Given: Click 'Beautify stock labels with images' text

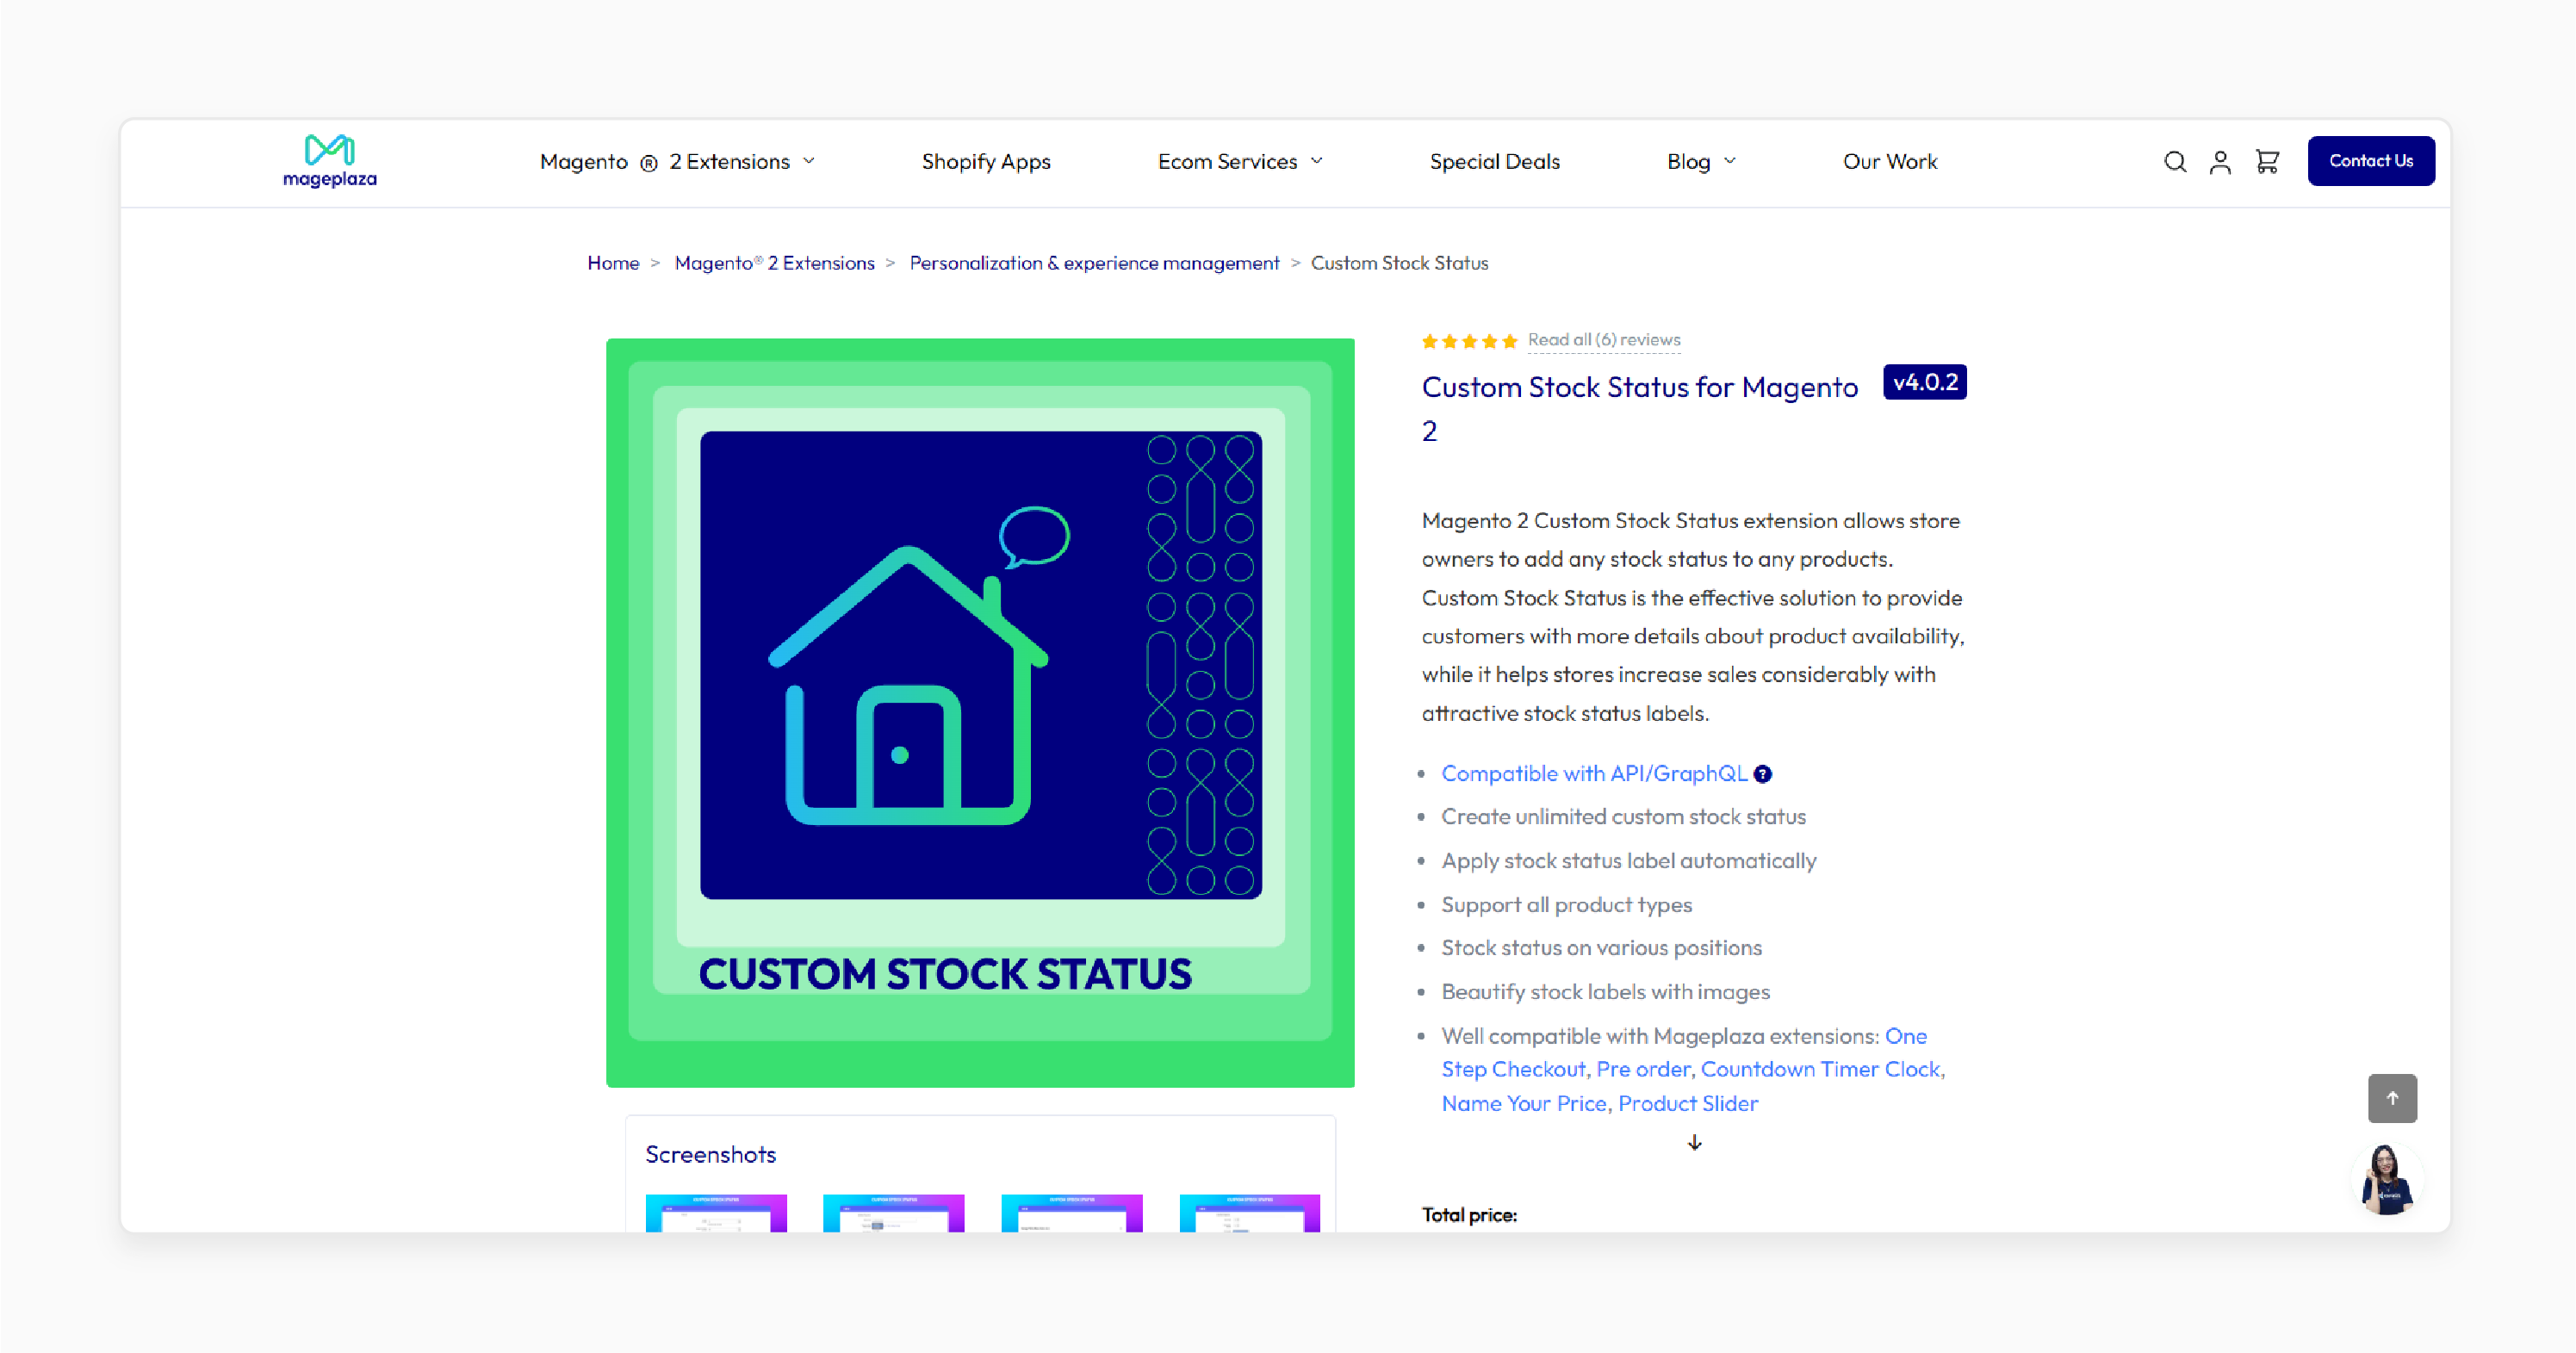Looking at the screenshot, I should pos(1605,992).
